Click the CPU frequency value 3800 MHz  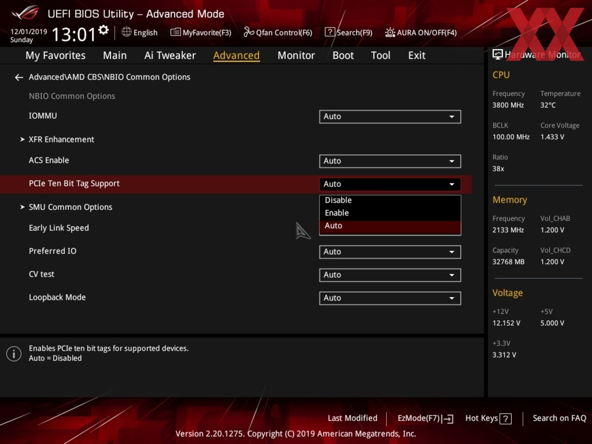508,105
